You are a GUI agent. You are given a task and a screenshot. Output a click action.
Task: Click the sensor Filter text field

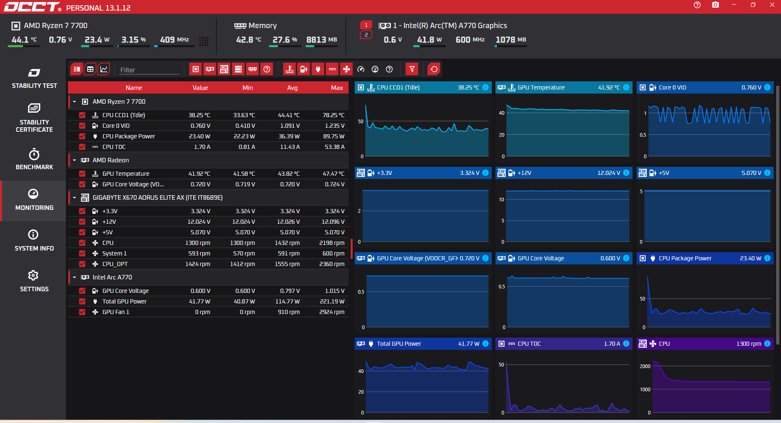149,70
